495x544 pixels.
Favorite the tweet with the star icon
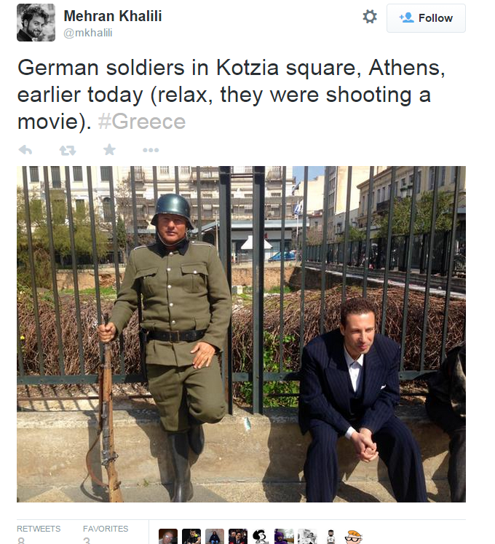(109, 150)
